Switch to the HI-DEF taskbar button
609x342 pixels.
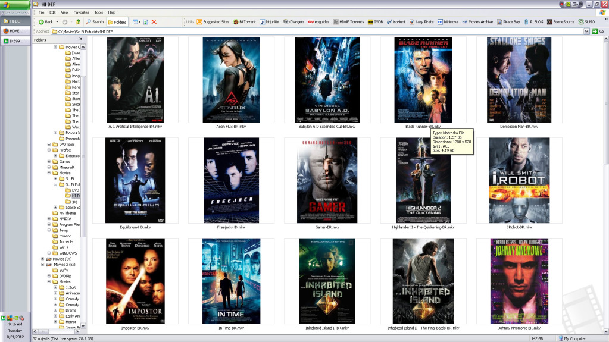point(15,21)
